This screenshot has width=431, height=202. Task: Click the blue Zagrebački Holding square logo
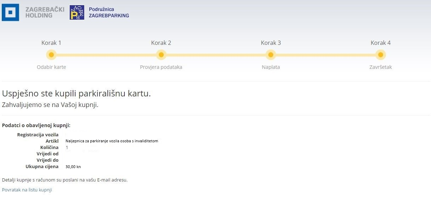pyautogui.click(x=10, y=12)
